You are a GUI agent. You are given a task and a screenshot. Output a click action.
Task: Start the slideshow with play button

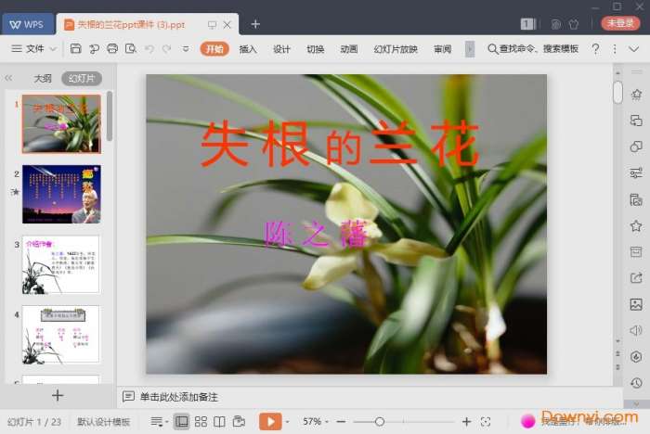[x=270, y=422]
